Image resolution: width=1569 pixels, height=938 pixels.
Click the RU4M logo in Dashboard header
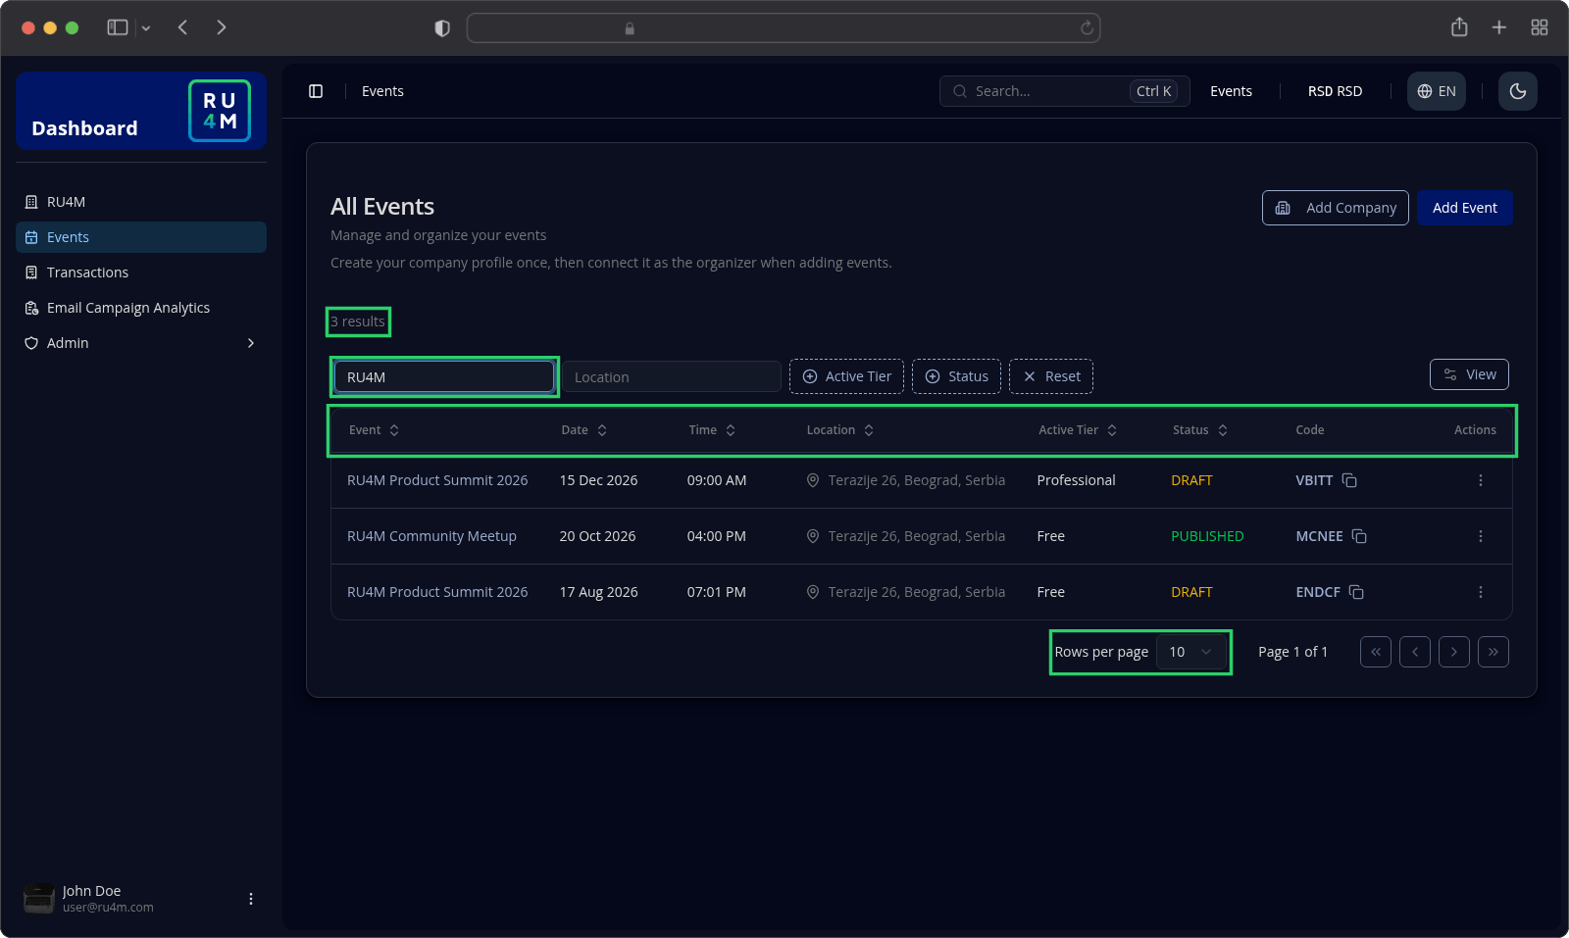(x=220, y=111)
